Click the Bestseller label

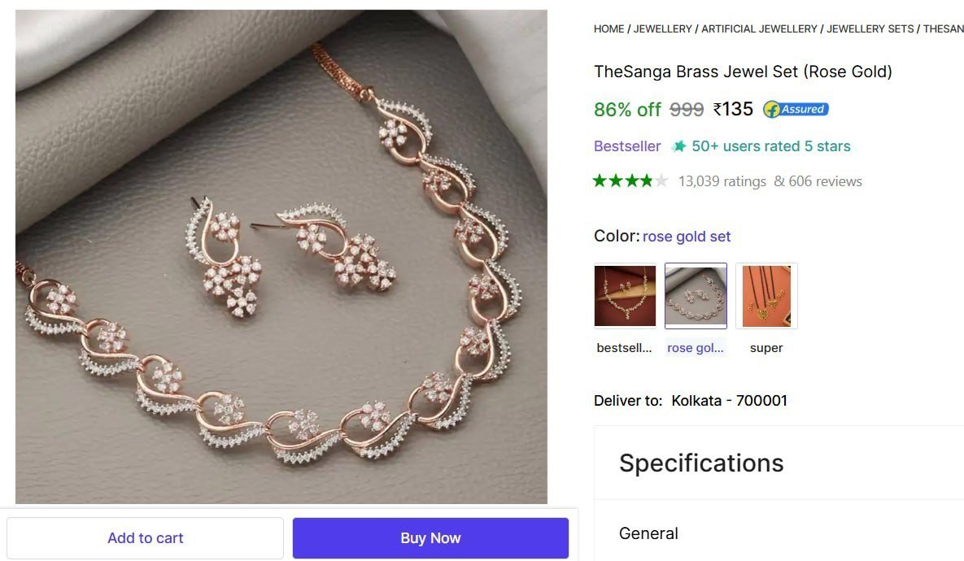627,146
